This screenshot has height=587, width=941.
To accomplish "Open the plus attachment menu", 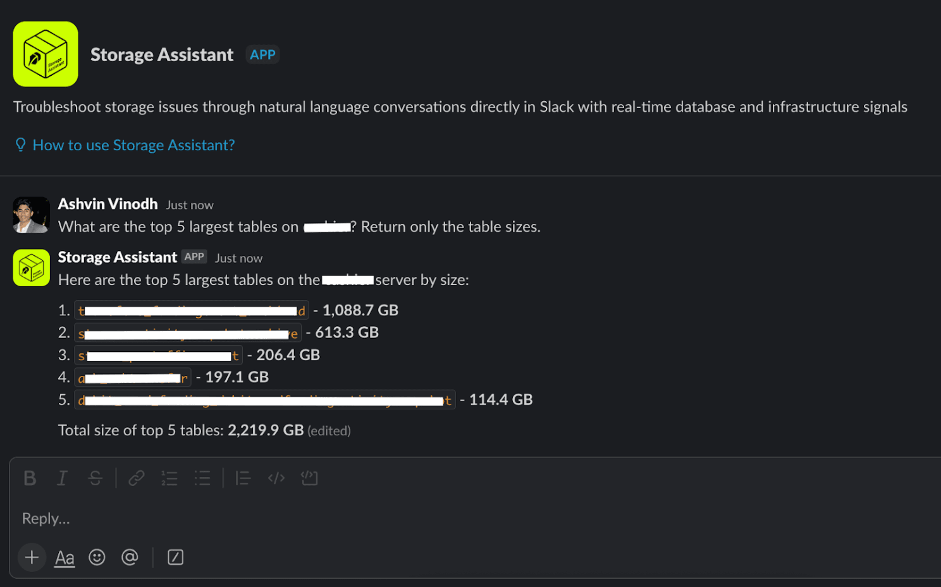I will pos(32,557).
